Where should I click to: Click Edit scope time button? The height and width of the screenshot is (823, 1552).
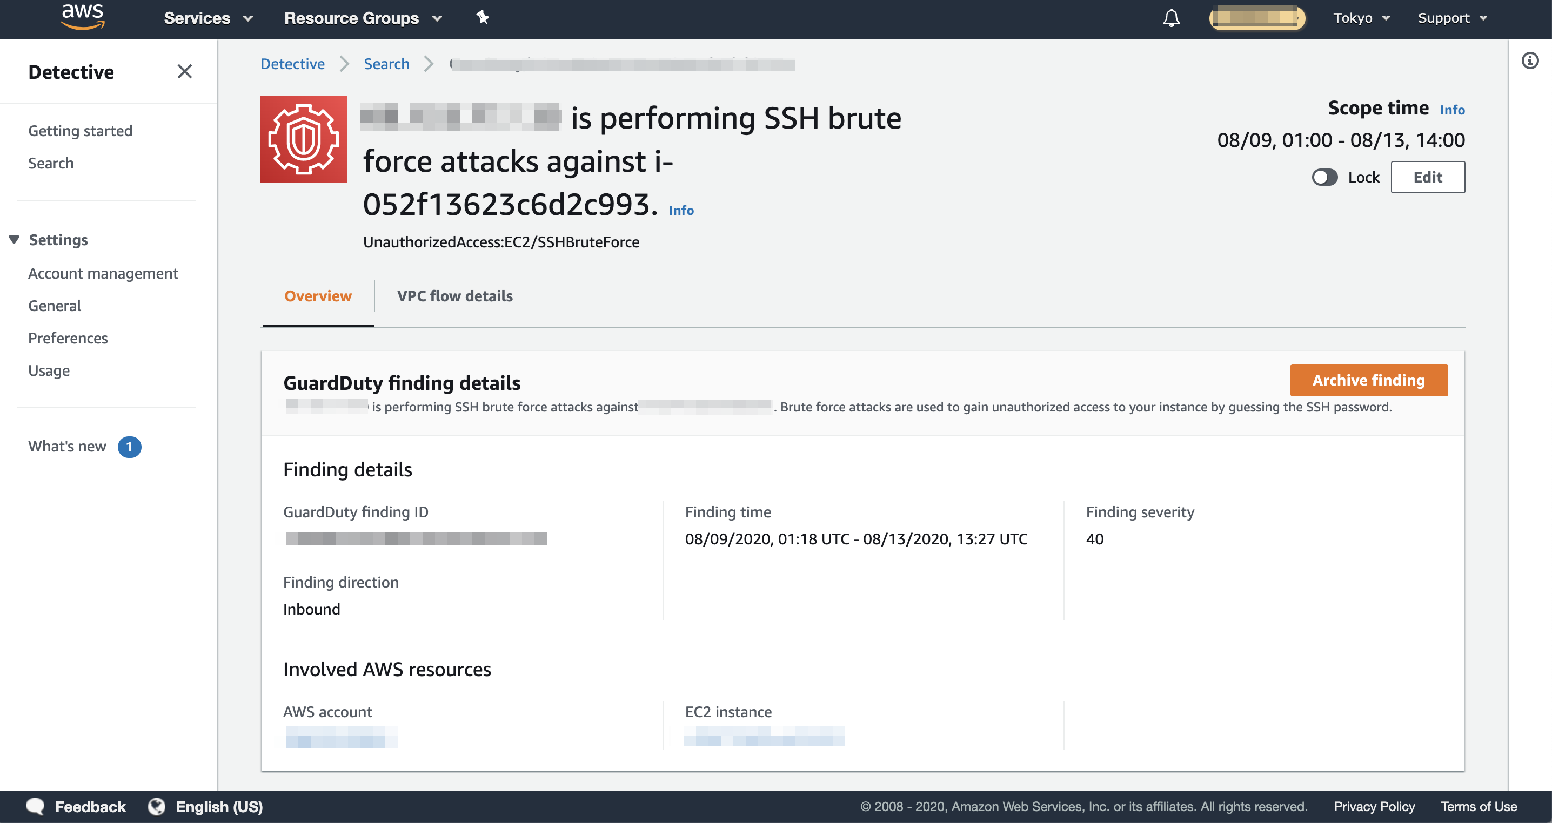tap(1427, 177)
